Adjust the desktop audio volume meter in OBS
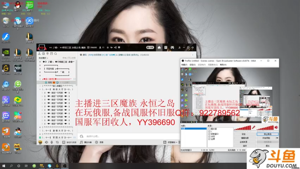The height and width of the screenshot is (169, 300). coord(265,128)
